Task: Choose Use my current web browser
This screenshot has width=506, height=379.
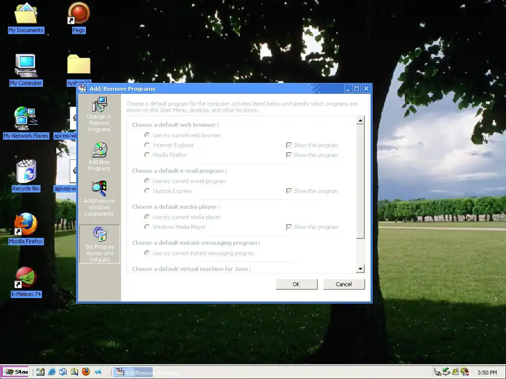Action: [x=183, y=135]
